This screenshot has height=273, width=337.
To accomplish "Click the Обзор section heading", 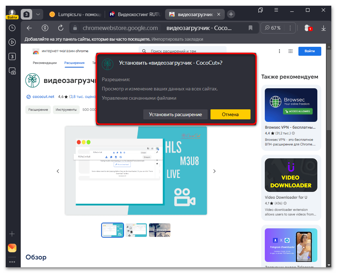I will [36, 257].
